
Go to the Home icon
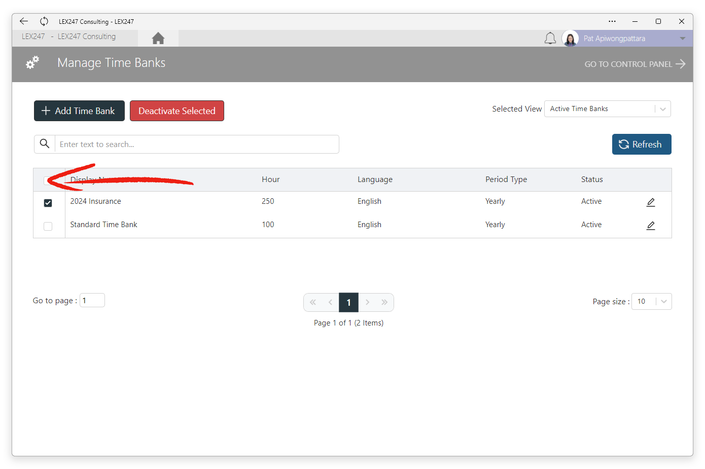point(158,38)
